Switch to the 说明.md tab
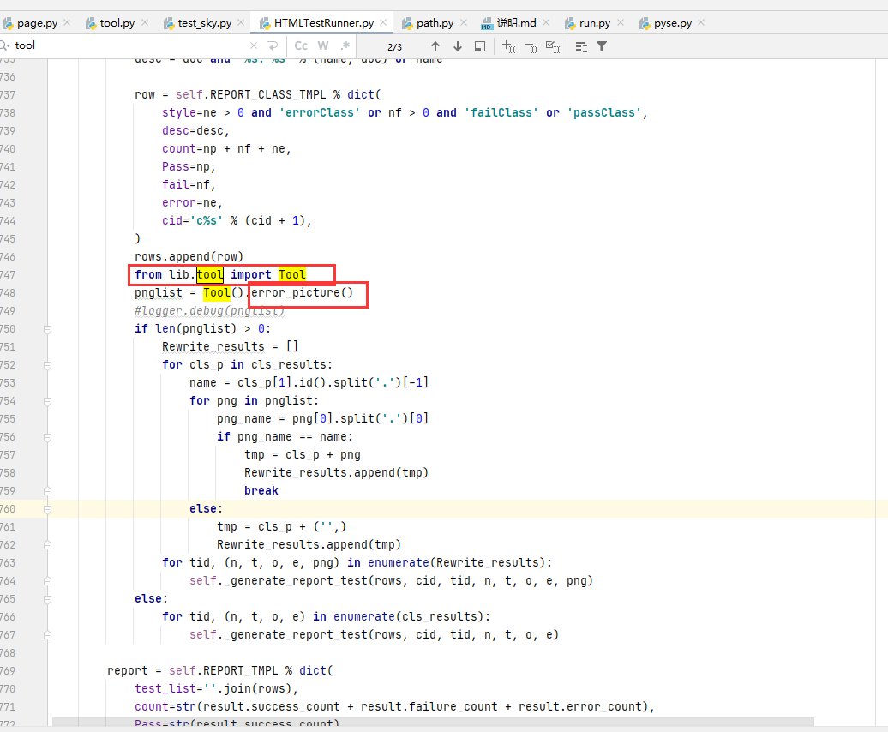888x732 pixels. 515,22
